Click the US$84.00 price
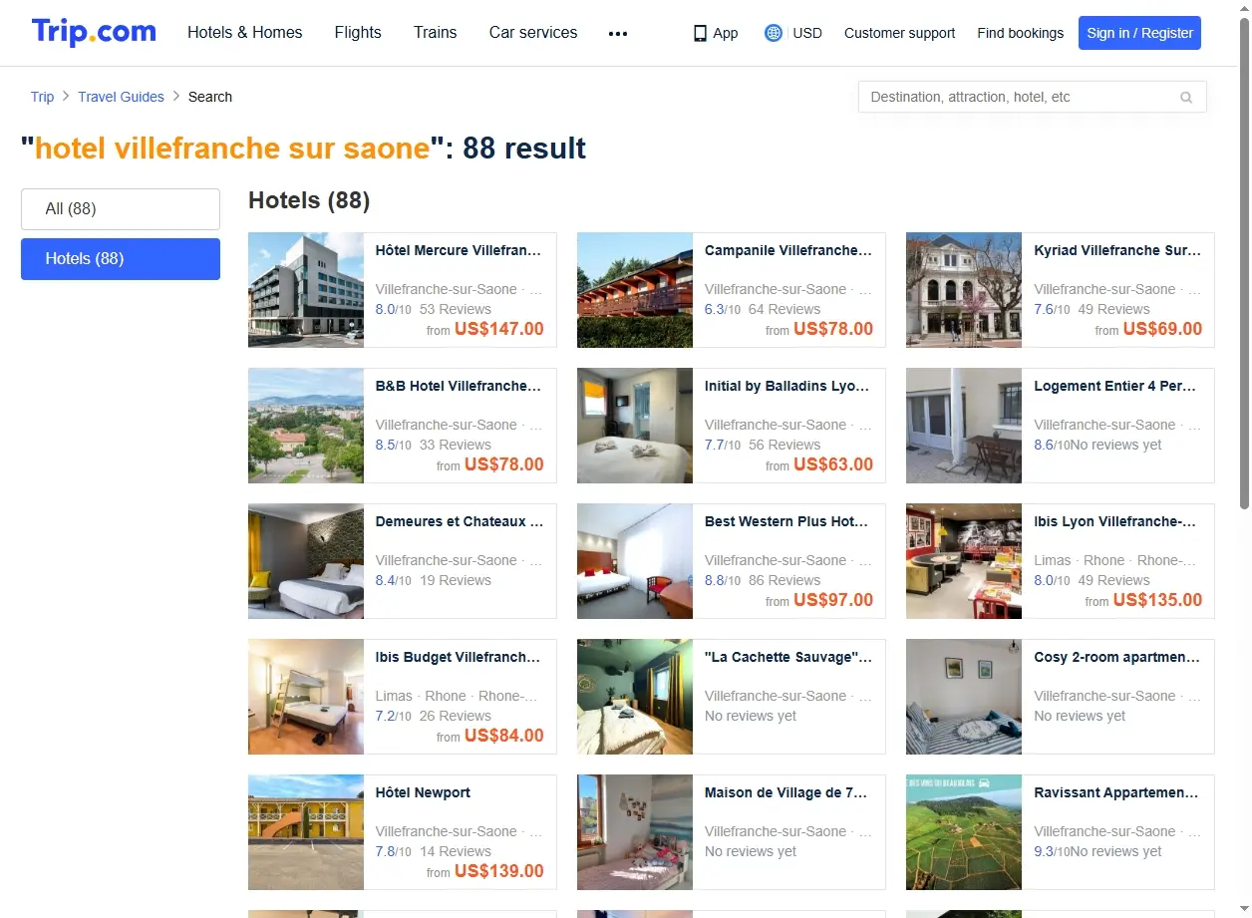This screenshot has width=1252, height=918. click(x=504, y=736)
